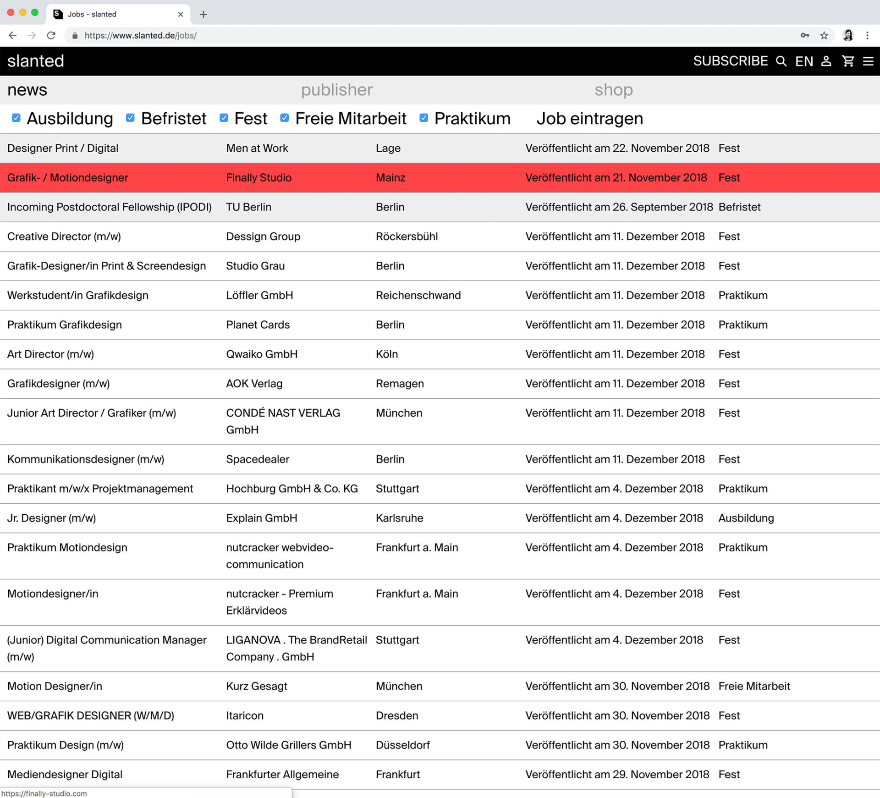Image resolution: width=880 pixels, height=798 pixels.
Task: Click Veröffentlicht am 29. November 2018 date
Action: coord(617,774)
